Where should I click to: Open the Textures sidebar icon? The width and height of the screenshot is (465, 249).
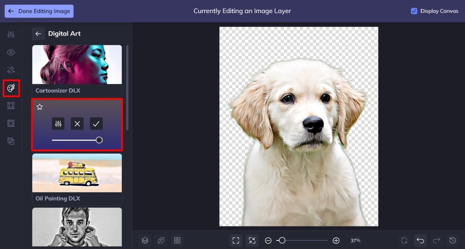[11, 123]
